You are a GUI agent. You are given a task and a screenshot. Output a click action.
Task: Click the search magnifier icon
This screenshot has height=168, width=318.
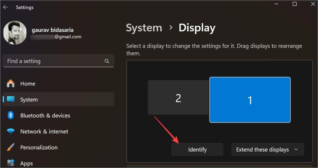[107, 61]
